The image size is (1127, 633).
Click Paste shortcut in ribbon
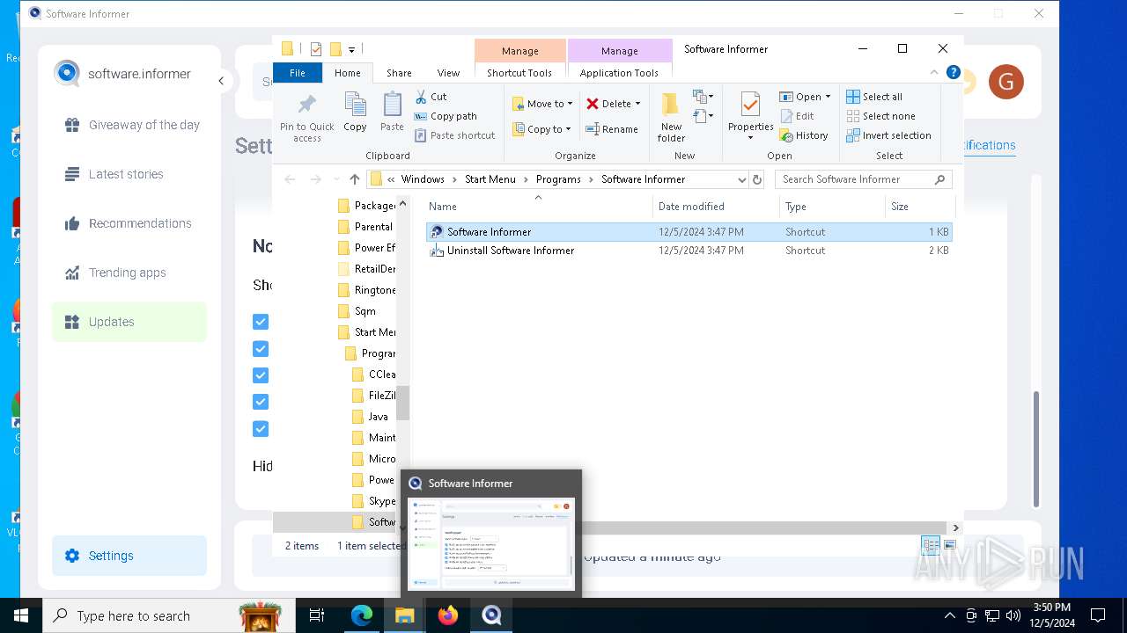click(x=455, y=135)
